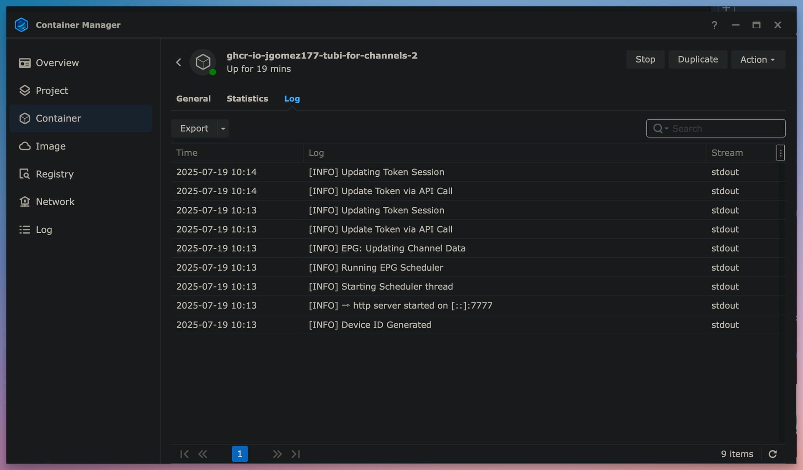Screen dimensions: 803x470
Task: Click the Overview sidebar icon
Action: [25, 63]
